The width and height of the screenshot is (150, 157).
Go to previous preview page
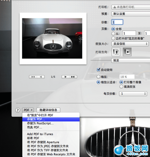pyautogui.click(x=41, y=77)
